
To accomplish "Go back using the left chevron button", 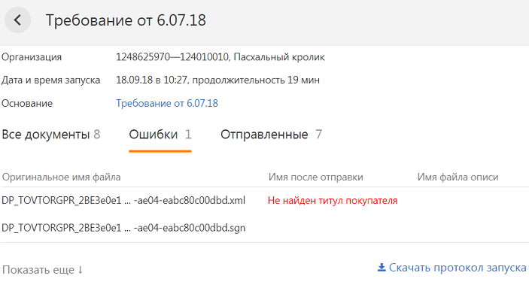I will pos(17,20).
